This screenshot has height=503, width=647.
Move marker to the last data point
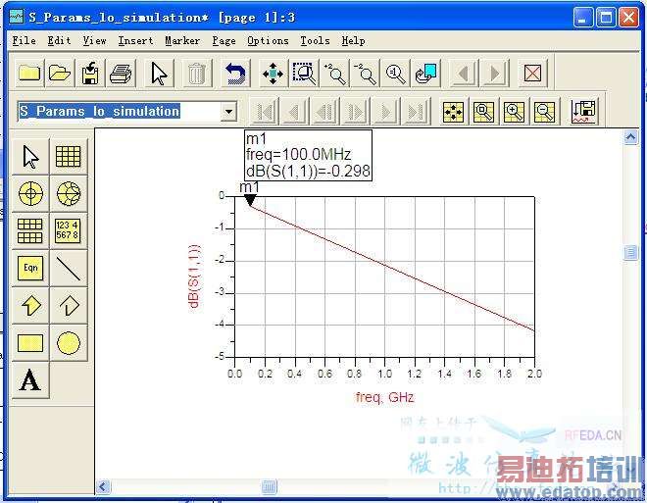416,112
